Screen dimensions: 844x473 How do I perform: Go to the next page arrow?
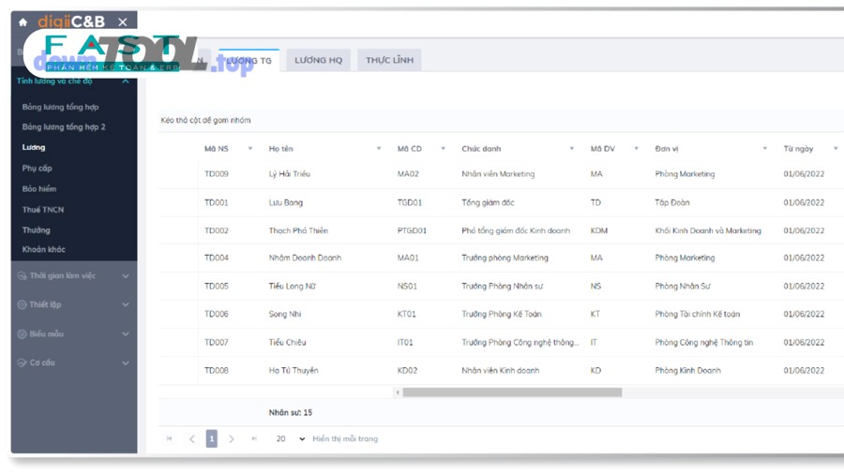pyautogui.click(x=232, y=438)
